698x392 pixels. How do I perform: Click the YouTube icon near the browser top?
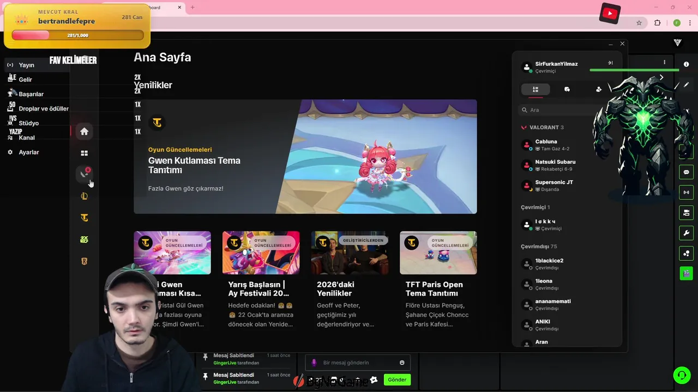click(610, 14)
